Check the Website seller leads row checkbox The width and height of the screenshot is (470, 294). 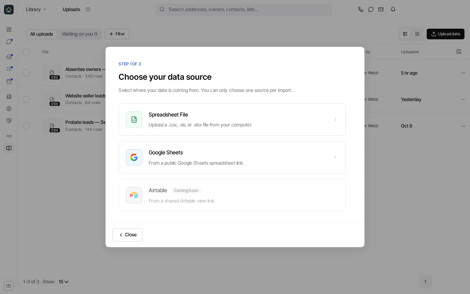click(26, 99)
